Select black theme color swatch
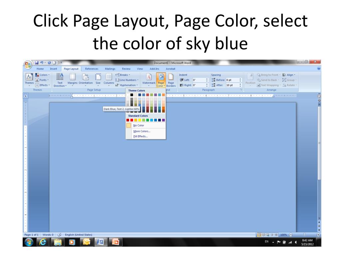This screenshot has height=256, width=341. [x=132, y=95]
